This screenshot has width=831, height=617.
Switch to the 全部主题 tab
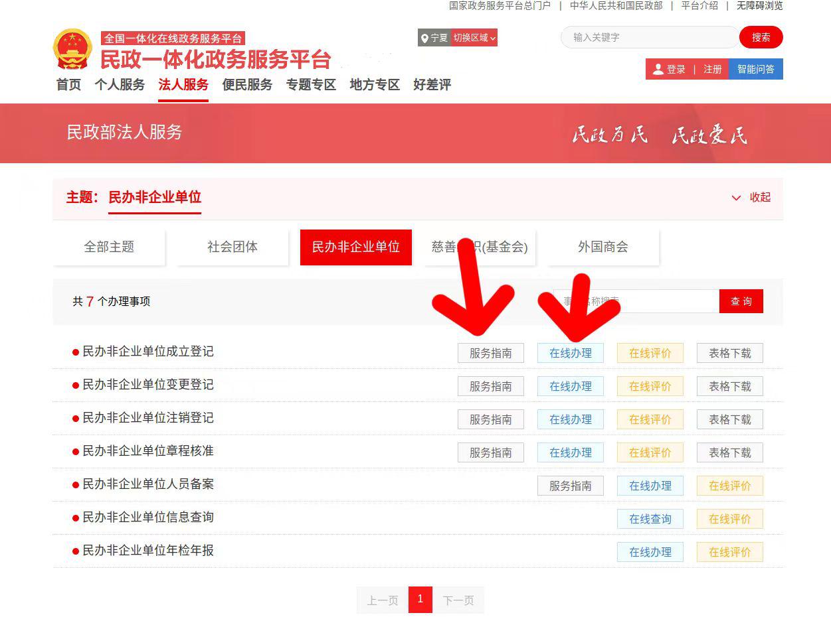click(x=109, y=247)
